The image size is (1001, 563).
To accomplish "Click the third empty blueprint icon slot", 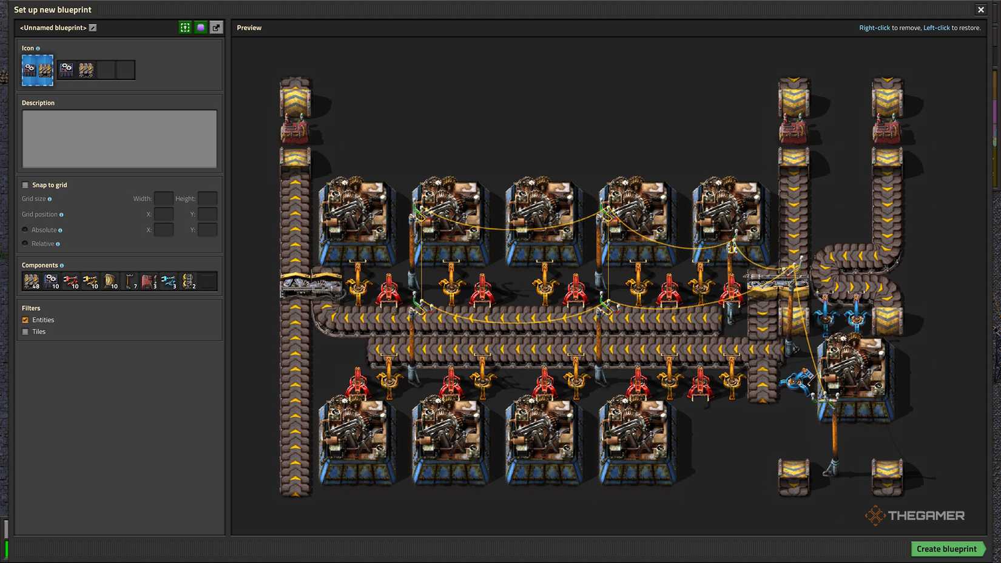I will [x=106, y=70].
